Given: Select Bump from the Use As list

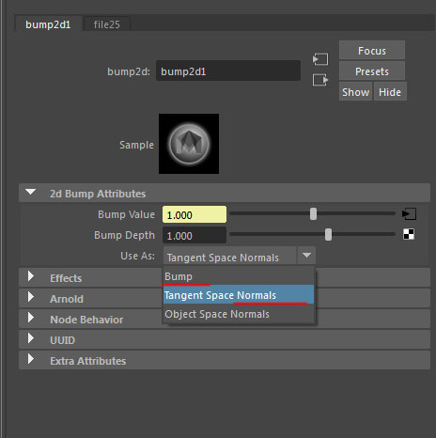Looking at the screenshot, I should tap(239, 276).
